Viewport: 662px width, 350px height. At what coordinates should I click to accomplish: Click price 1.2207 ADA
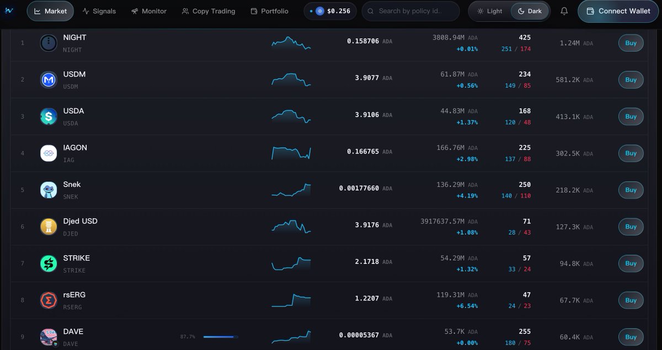(x=373, y=299)
